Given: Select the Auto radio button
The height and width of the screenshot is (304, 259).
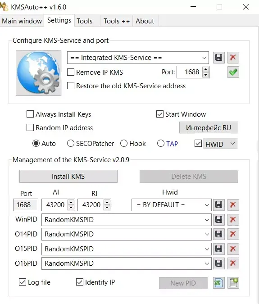Looking at the screenshot, I should (36, 144).
